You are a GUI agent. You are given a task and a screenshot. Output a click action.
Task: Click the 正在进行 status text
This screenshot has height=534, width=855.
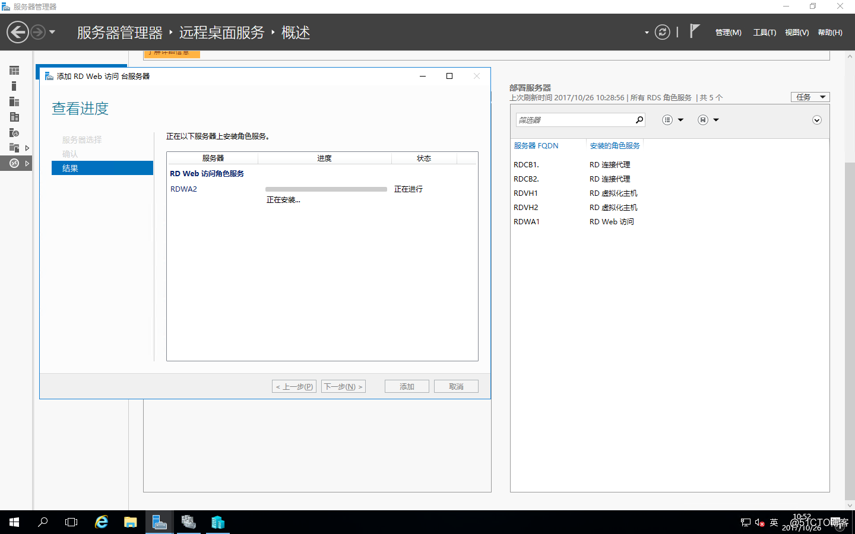click(408, 189)
